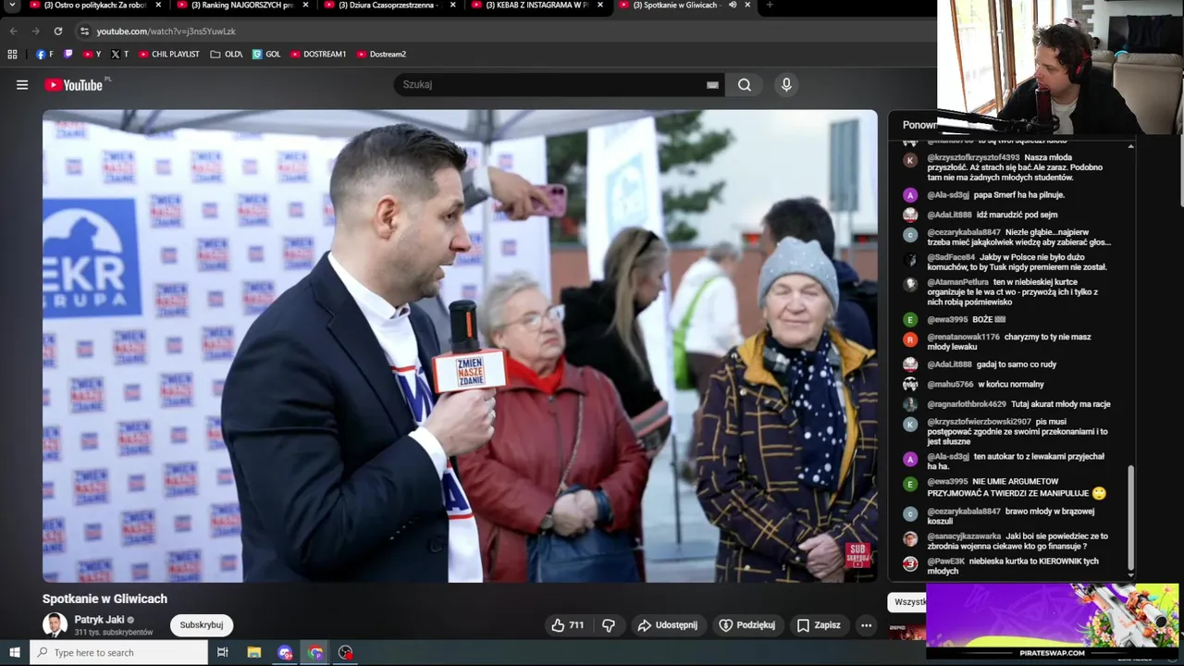Open the YouTube "Y" bookmark
The image size is (1184, 666).
[92, 54]
